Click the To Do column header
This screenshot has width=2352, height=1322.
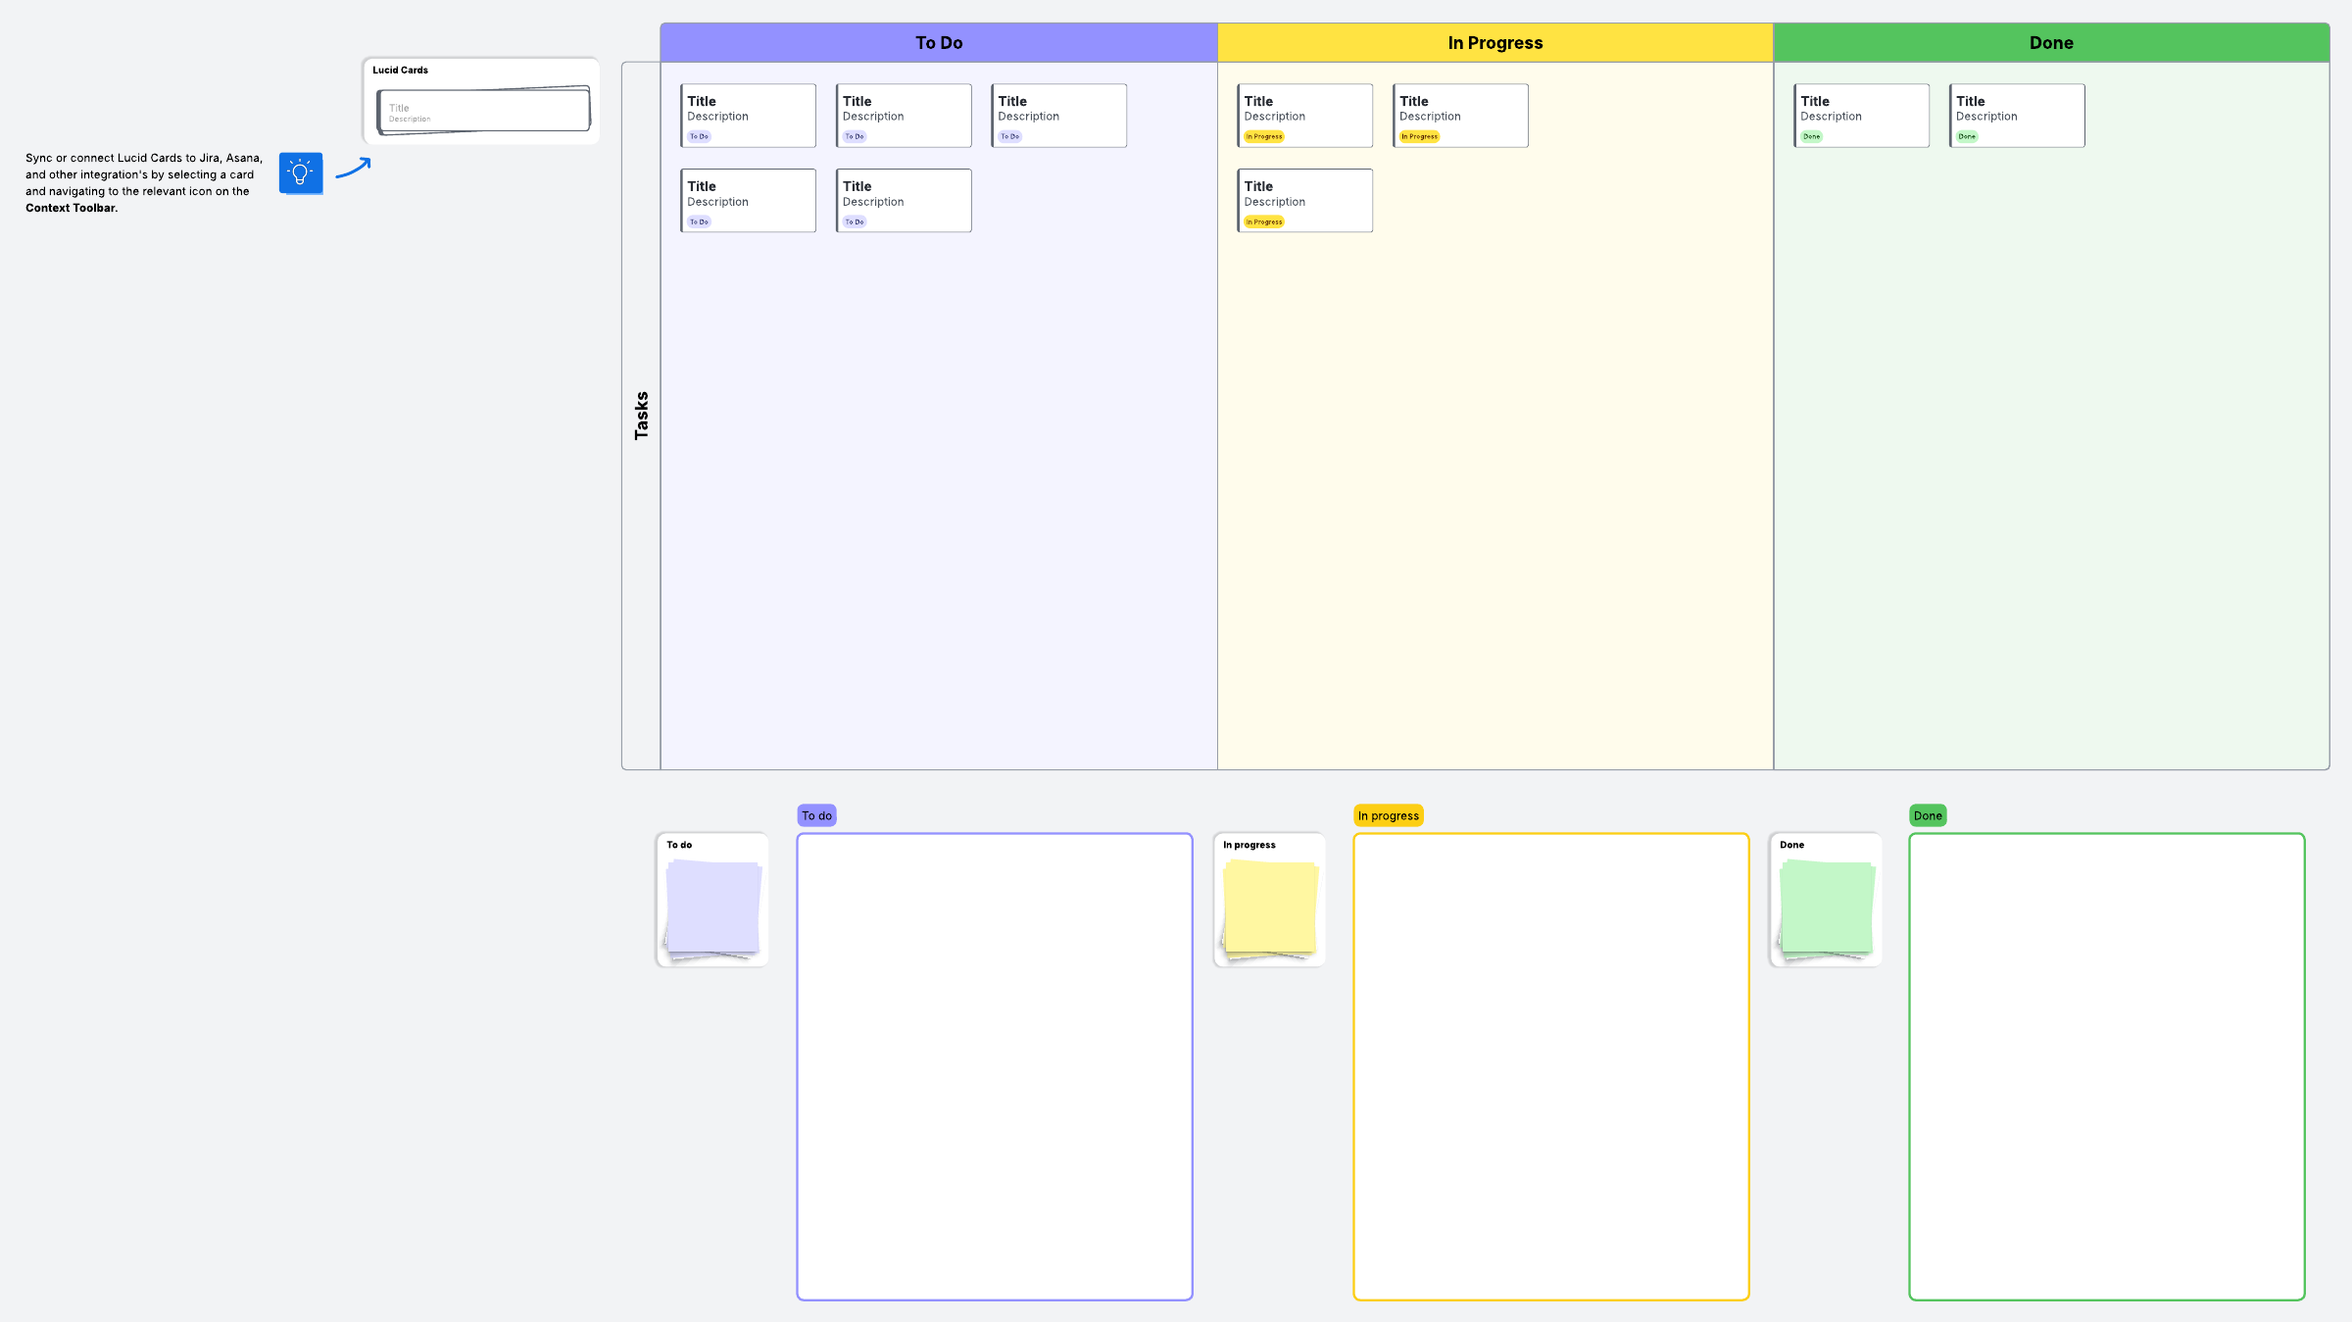939,43
